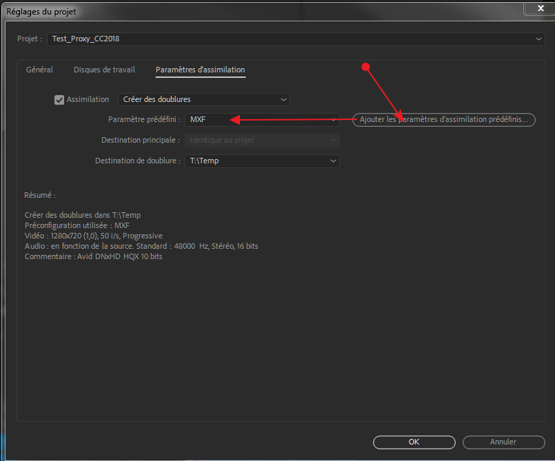
Task: Confirm with the OK button
Action: [x=414, y=442]
